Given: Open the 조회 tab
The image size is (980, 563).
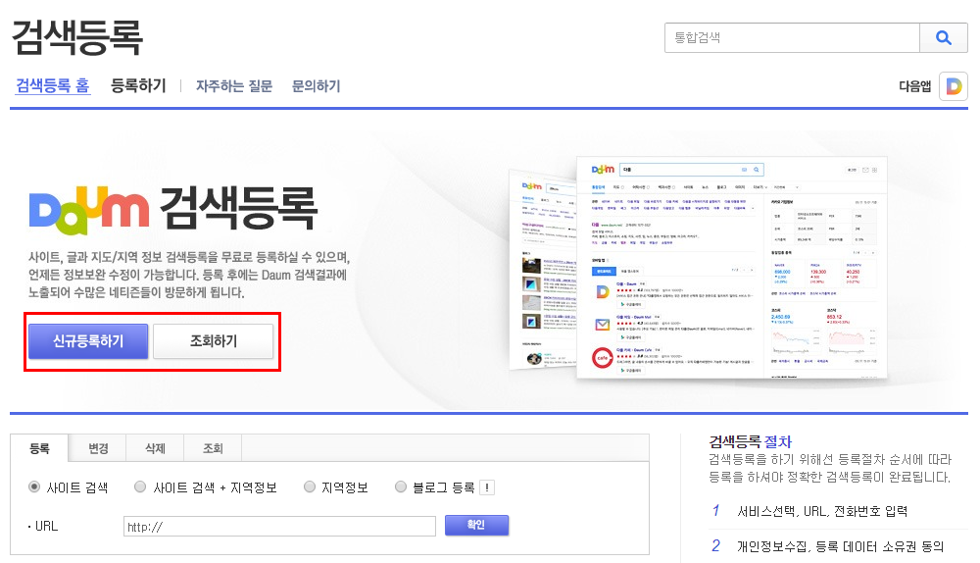Looking at the screenshot, I should coord(213,448).
